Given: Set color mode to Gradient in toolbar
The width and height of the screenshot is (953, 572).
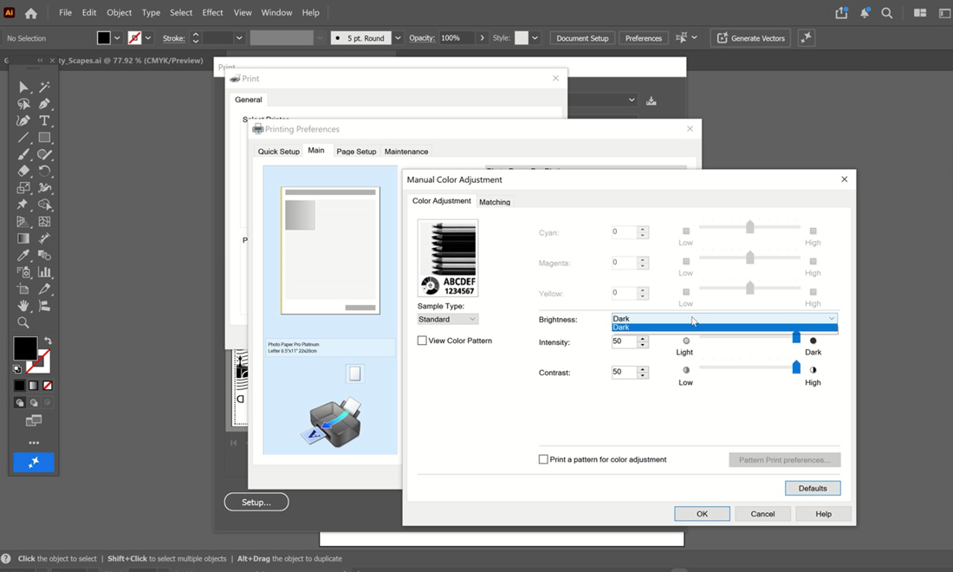Looking at the screenshot, I should (34, 386).
